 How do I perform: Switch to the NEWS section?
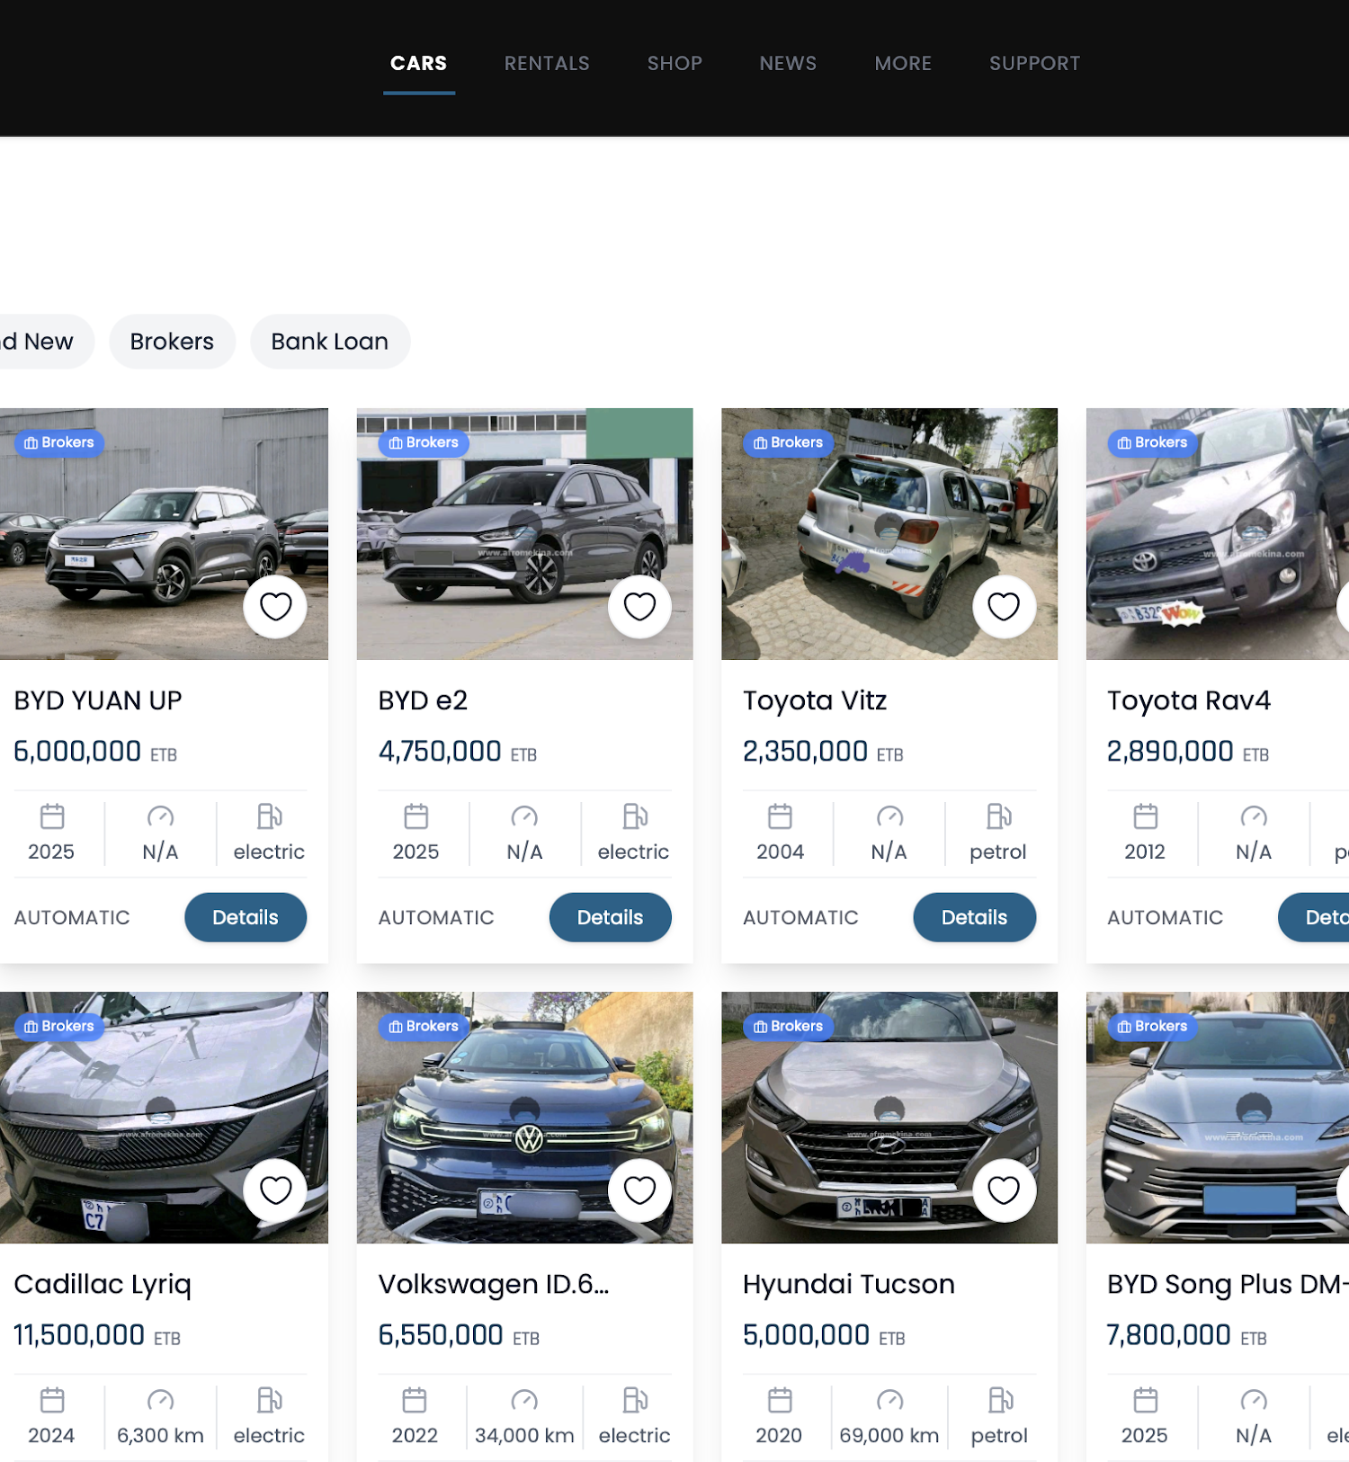(788, 63)
